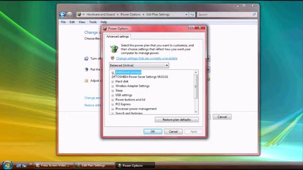The image size is (303, 170).
Task: Click the Put computer to sleep moon icon
Action: tap(86, 69)
